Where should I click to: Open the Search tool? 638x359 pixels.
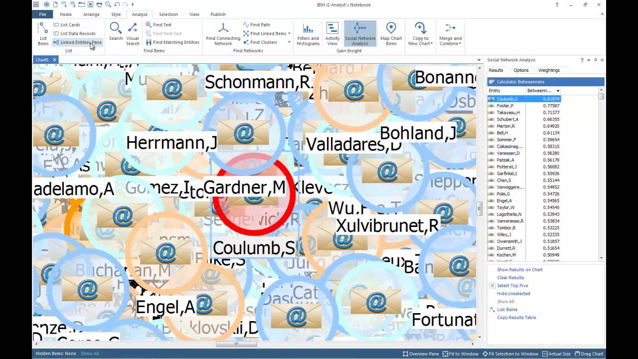tap(116, 31)
